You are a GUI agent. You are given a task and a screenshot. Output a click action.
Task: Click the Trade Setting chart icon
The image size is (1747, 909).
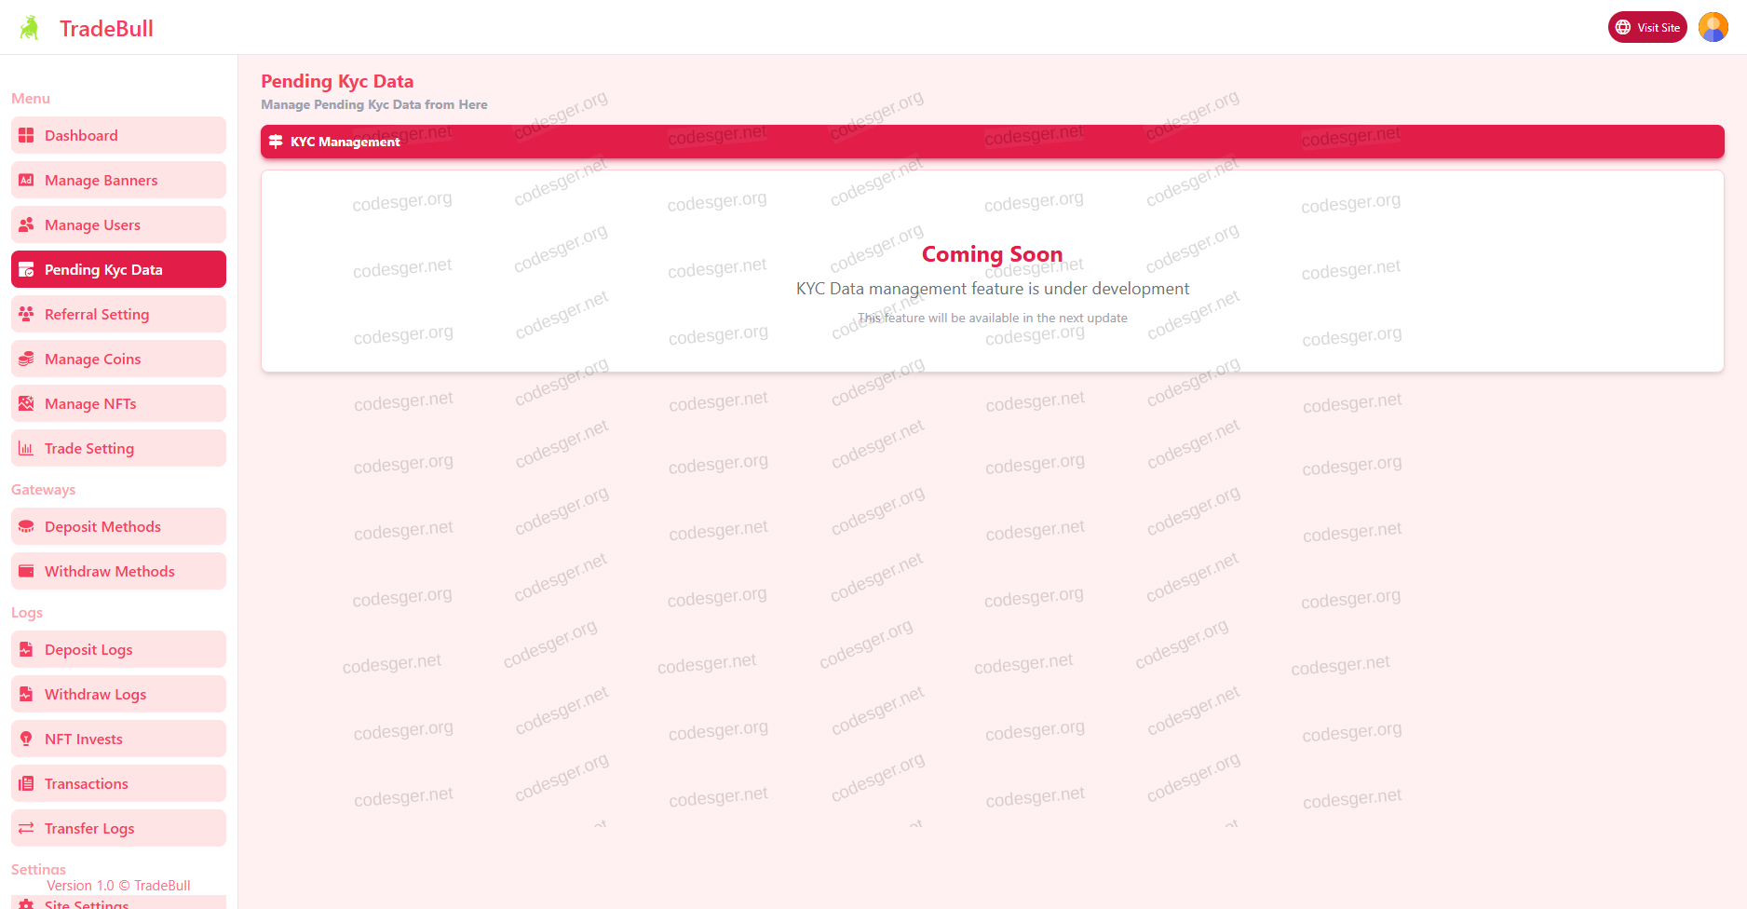26,449
